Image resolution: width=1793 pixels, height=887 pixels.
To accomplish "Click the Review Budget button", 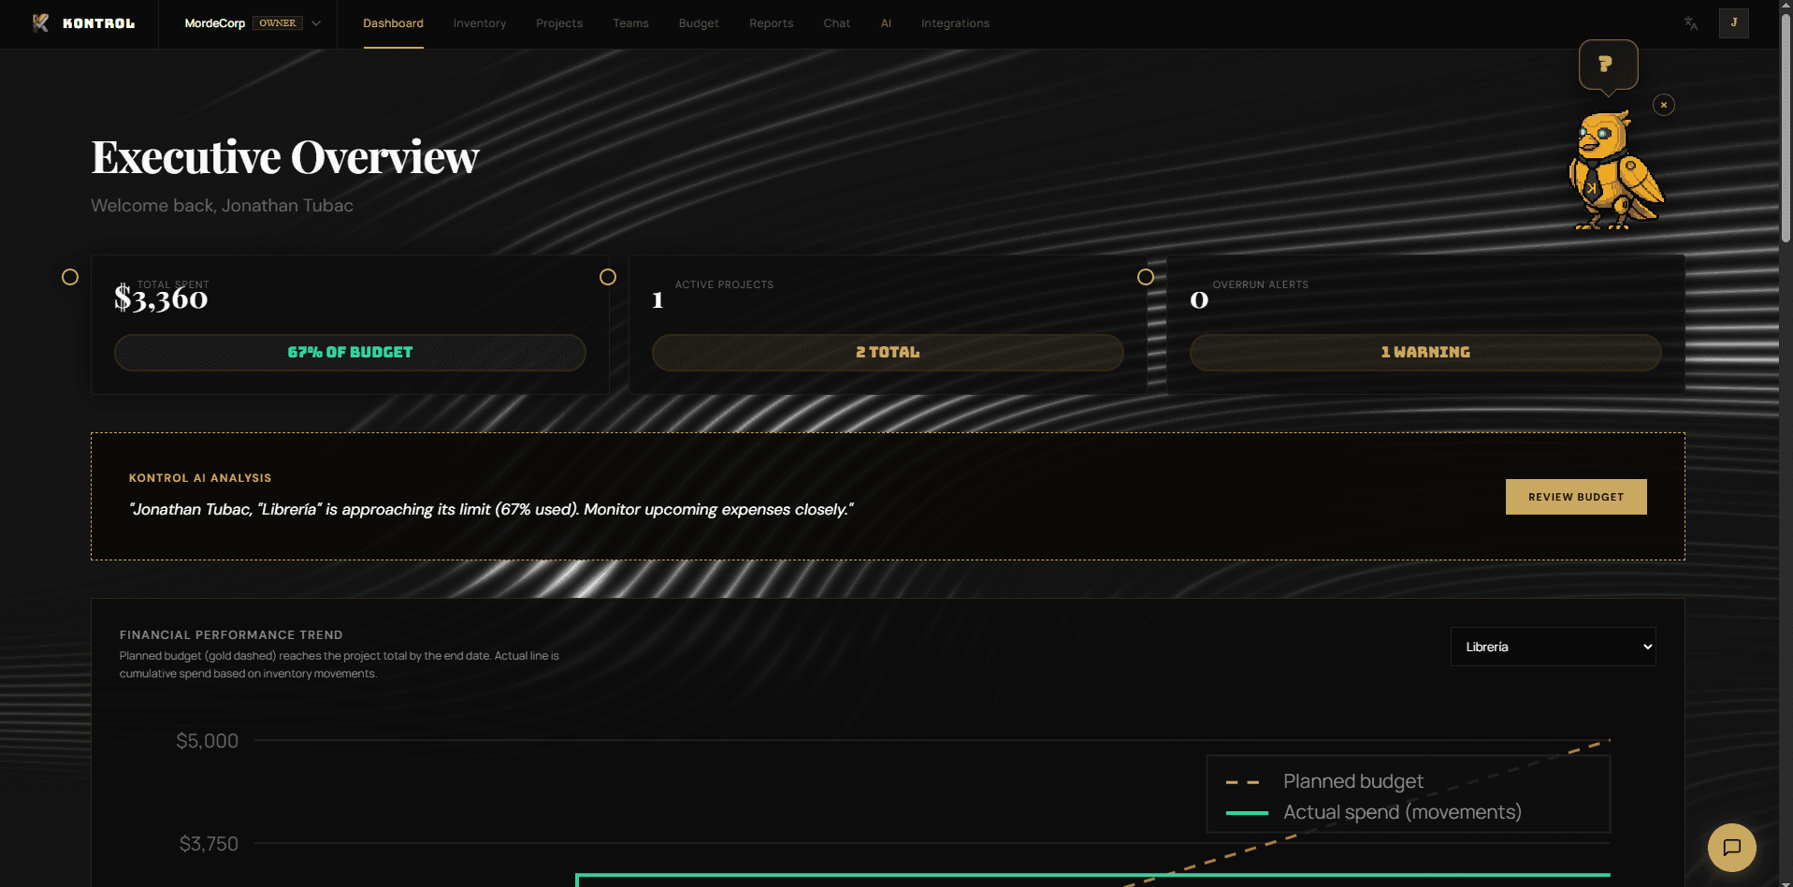I will point(1576,497).
